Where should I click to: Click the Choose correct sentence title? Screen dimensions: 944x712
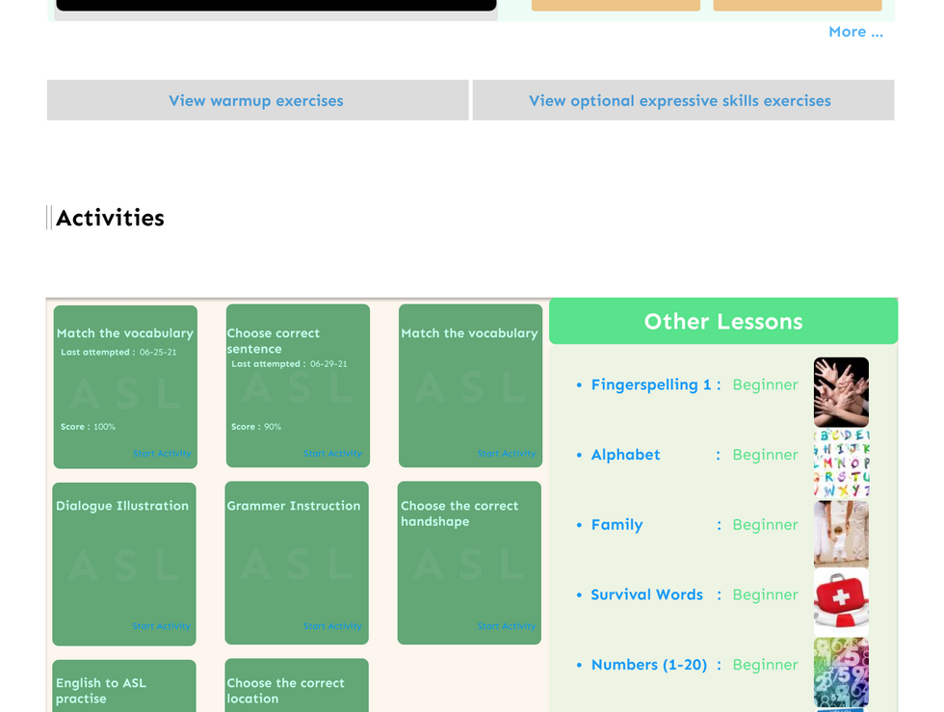(274, 341)
